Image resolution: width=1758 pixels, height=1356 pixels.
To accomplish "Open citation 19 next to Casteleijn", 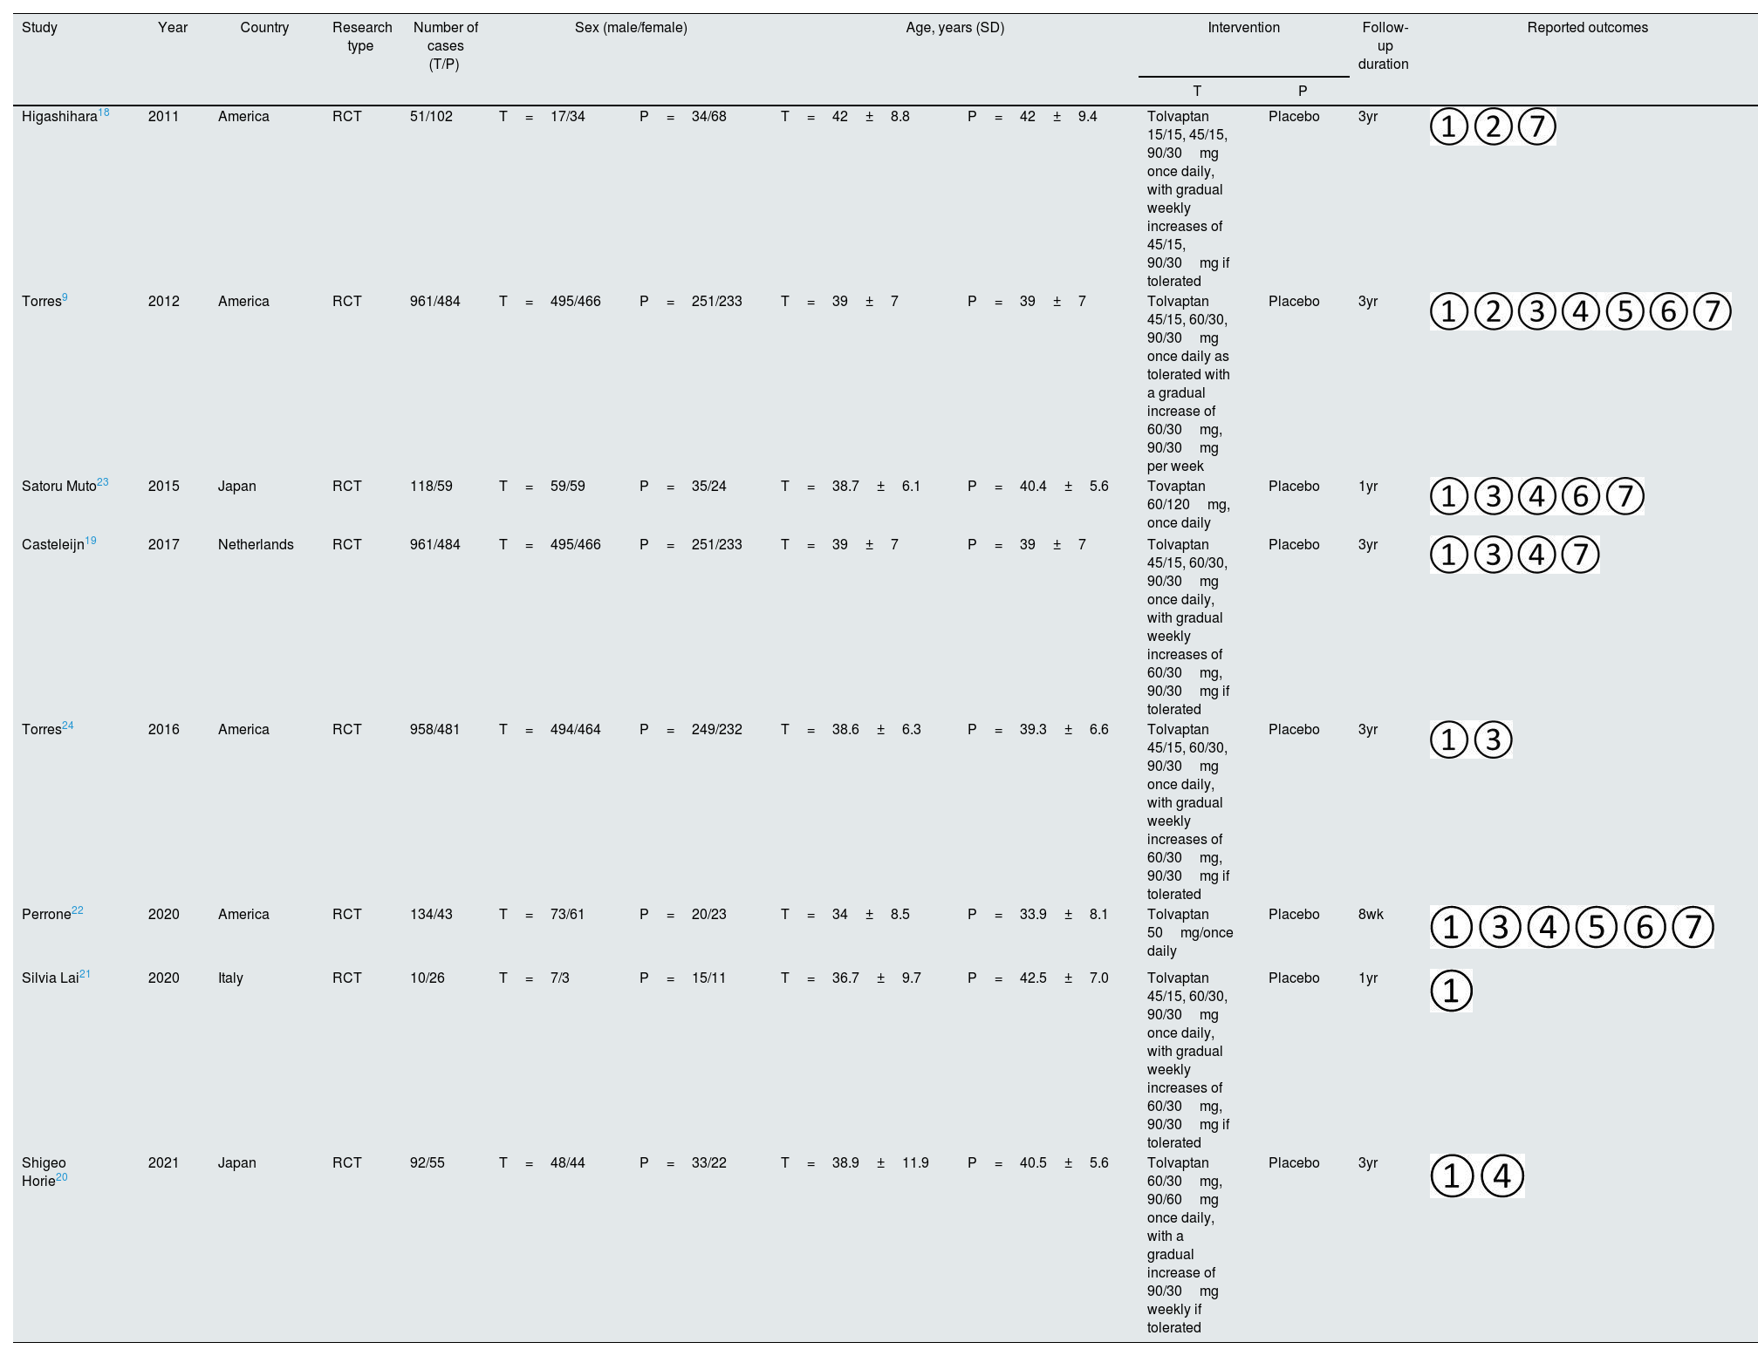I will pos(91,541).
